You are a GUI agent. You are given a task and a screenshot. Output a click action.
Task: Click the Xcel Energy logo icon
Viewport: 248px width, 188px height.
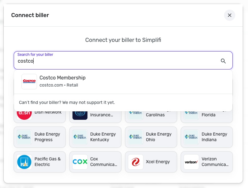tap(136, 162)
